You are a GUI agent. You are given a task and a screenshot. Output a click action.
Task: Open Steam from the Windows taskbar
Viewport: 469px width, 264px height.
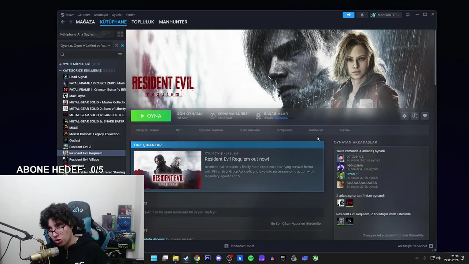[x=186, y=258]
